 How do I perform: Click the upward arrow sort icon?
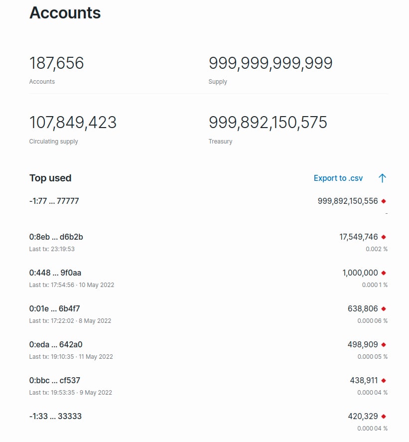coord(382,178)
